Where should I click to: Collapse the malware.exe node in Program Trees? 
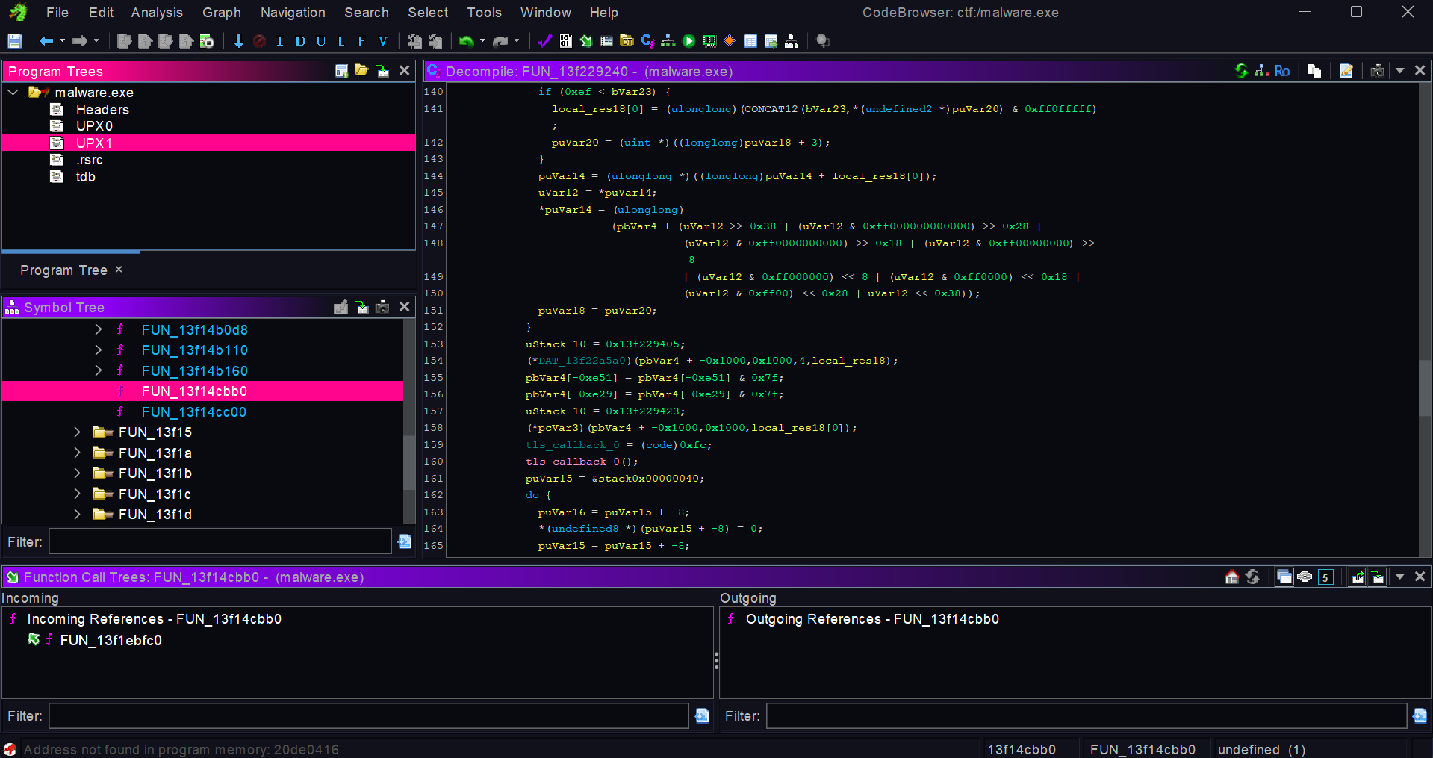coord(13,93)
